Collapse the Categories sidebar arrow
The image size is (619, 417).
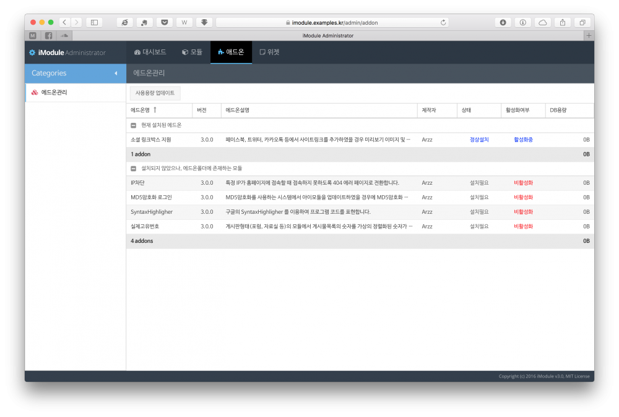tap(116, 74)
